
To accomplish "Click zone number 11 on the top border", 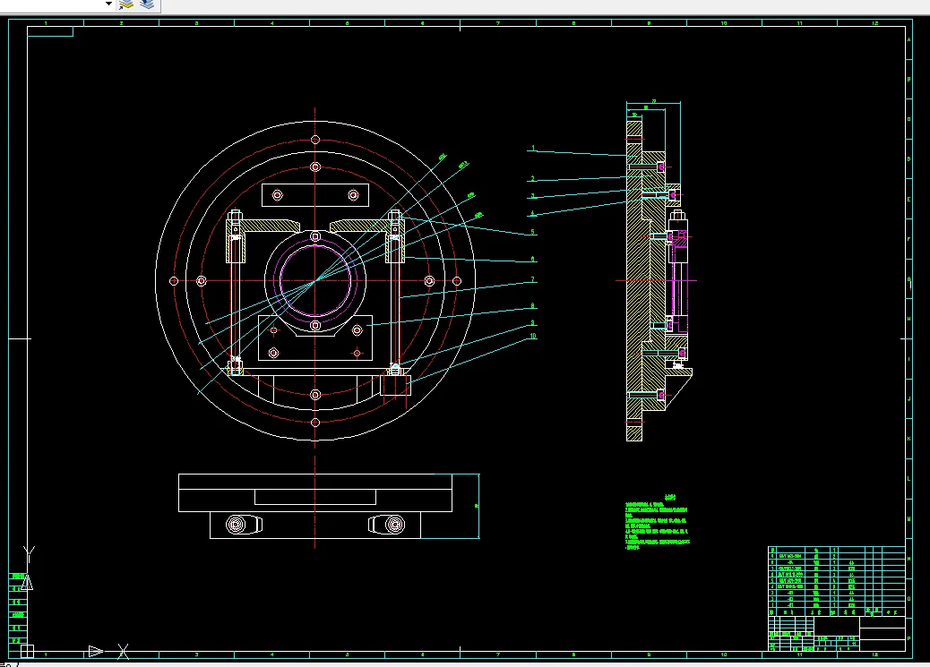I will click(x=799, y=23).
